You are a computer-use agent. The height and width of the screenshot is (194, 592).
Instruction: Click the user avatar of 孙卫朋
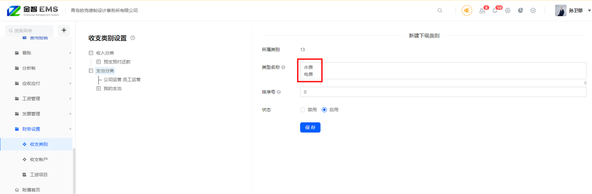pyautogui.click(x=561, y=11)
